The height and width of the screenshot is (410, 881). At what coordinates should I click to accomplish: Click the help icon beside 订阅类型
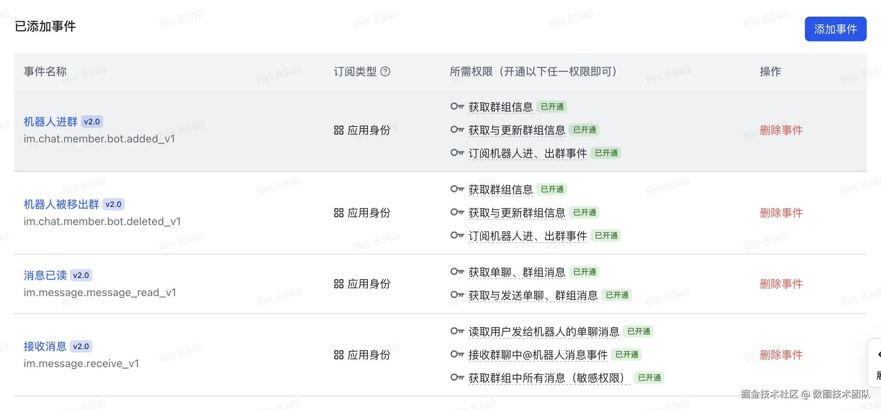pos(385,71)
